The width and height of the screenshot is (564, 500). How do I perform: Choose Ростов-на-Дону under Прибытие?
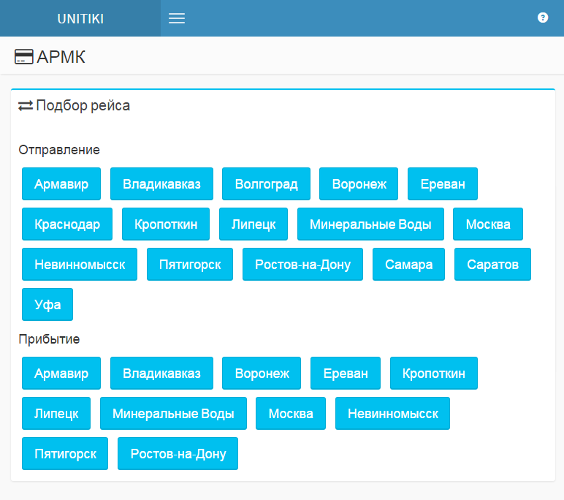click(178, 453)
